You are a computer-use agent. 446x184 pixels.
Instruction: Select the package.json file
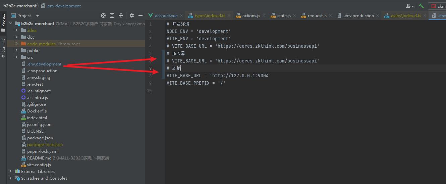(x=40, y=138)
